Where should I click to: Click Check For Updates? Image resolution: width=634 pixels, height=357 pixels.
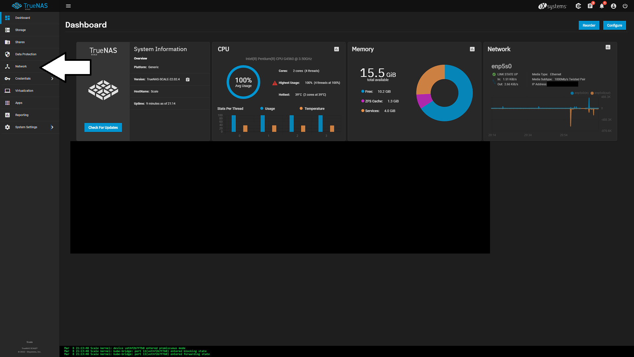[x=103, y=128]
